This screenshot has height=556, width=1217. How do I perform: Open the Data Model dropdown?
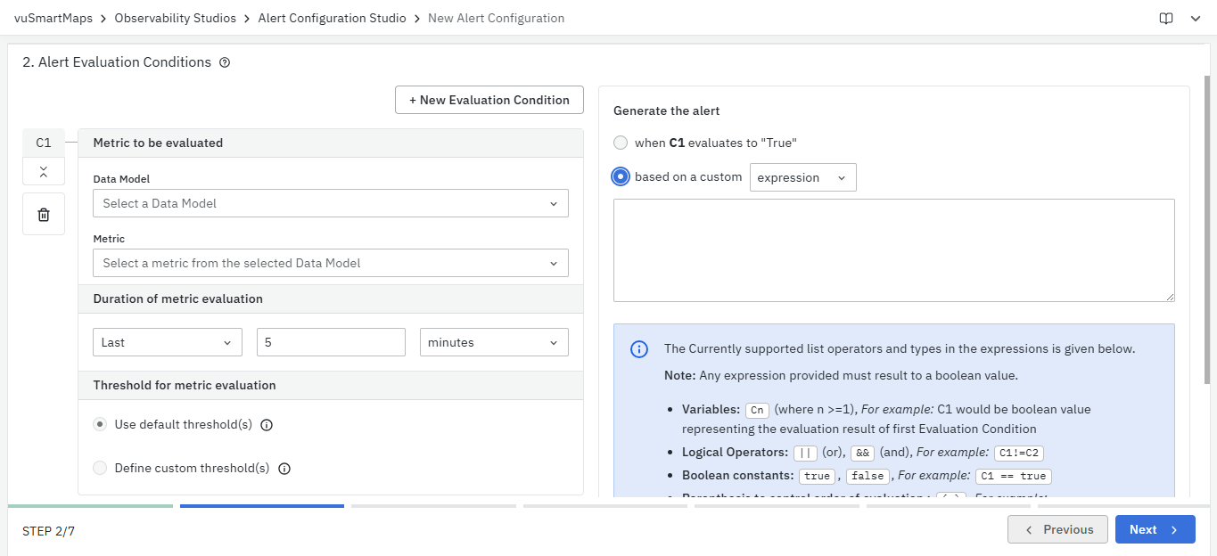pos(330,203)
